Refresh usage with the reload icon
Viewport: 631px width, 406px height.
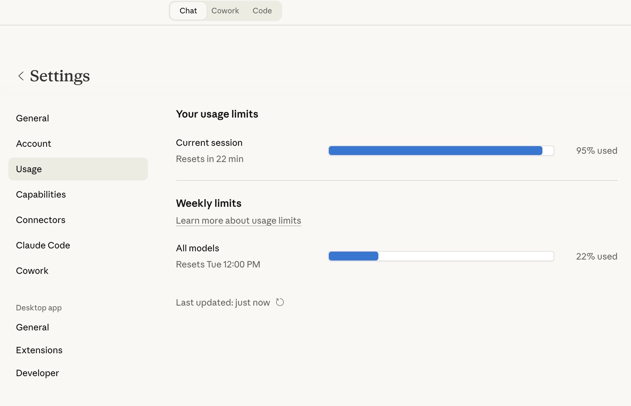point(280,302)
